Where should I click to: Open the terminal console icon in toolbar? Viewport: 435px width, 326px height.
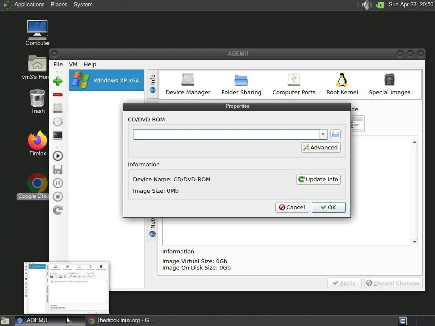coord(58,135)
